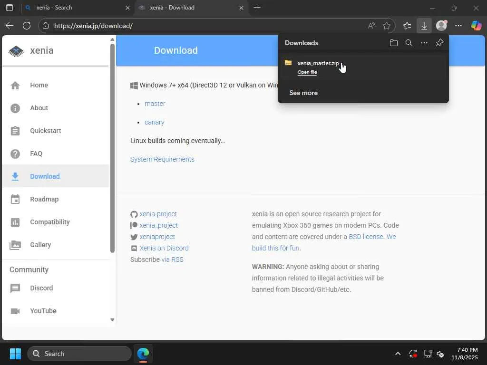Image resolution: width=487 pixels, height=365 pixels.
Task: Open the Copilot icon
Action: coord(476,26)
